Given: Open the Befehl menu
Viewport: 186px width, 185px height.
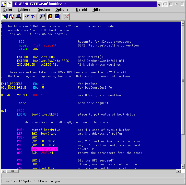Looking at the screenshot, I should point(81,9).
